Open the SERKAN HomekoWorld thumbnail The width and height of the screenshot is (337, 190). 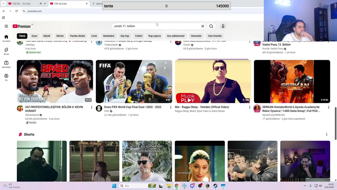[292, 82]
